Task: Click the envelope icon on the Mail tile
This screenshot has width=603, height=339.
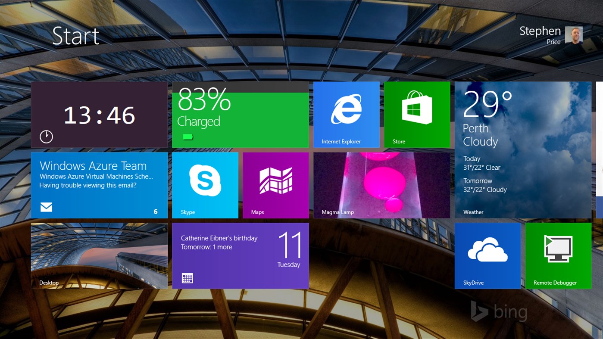Action: click(x=46, y=207)
